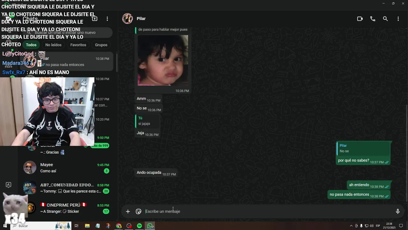
Task: Click the unread badge 20 on AB7_COMUNIDAD
Action: pos(106,191)
